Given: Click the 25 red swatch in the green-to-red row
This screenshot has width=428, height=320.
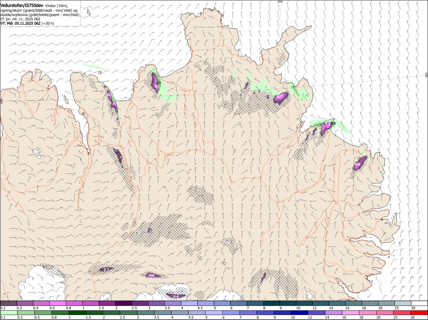Looking at the screenshot, I should click(402, 313).
